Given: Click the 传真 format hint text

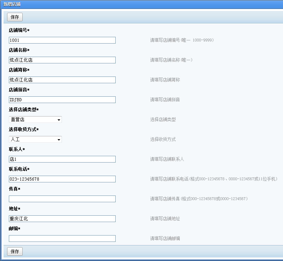Looking at the screenshot, I should [199, 199].
